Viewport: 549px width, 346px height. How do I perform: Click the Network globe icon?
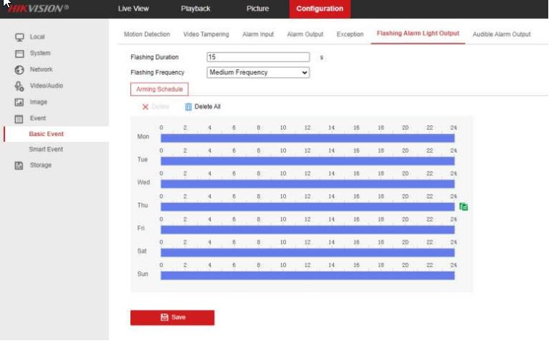tap(20, 69)
